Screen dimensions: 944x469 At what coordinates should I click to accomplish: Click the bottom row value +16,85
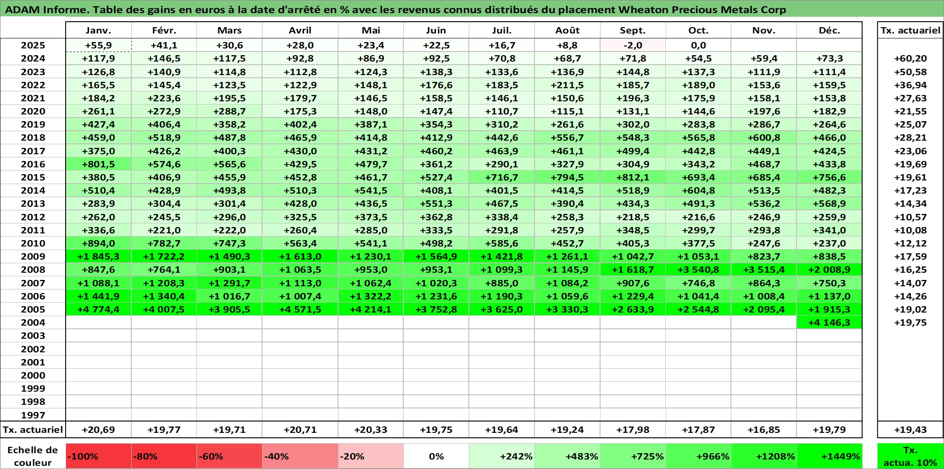point(764,430)
